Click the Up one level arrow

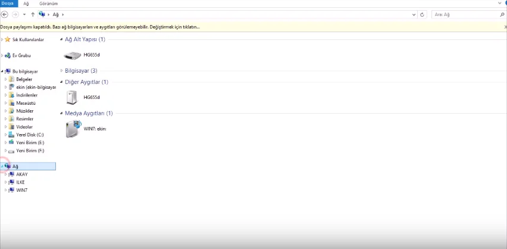pyautogui.click(x=33, y=14)
